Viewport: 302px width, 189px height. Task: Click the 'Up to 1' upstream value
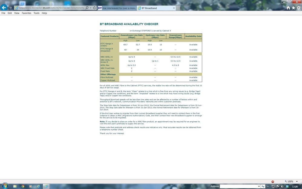155,61
